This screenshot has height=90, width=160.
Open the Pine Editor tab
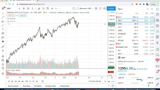pos(38,86)
